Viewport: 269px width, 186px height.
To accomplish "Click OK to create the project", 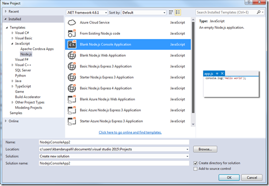I will (x=229, y=178).
